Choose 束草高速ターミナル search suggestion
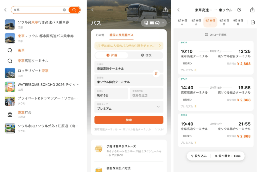The height and width of the screenshot is (172, 258). 33,61
